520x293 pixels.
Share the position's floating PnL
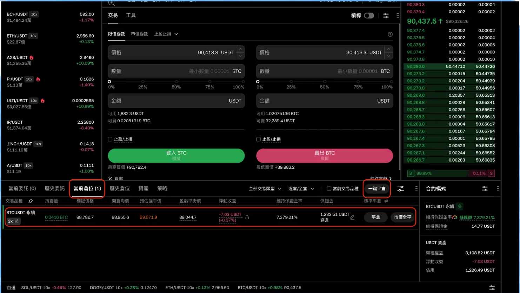(247, 217)
